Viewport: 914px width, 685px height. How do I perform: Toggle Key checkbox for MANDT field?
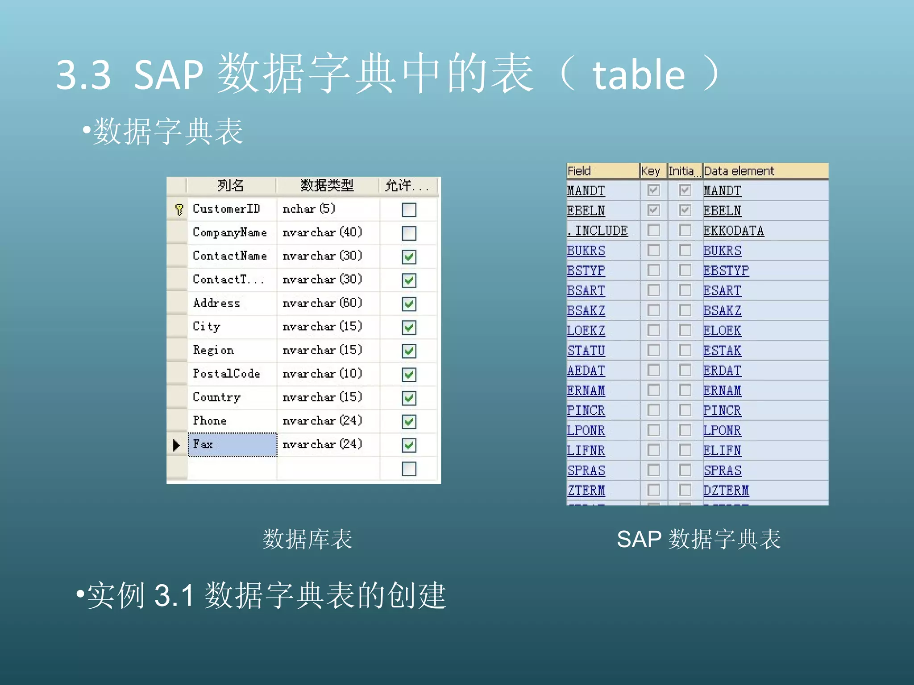653,190
